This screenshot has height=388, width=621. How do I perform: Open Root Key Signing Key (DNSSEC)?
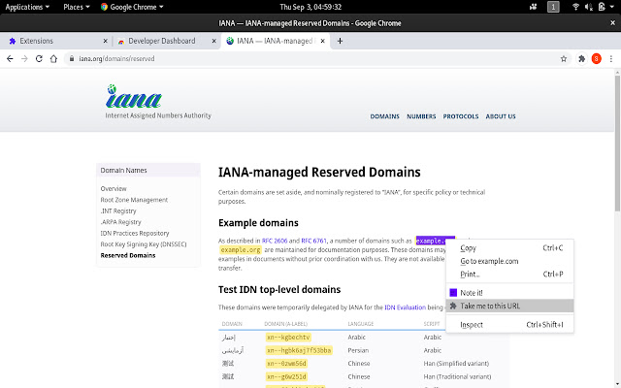(144, 244)
